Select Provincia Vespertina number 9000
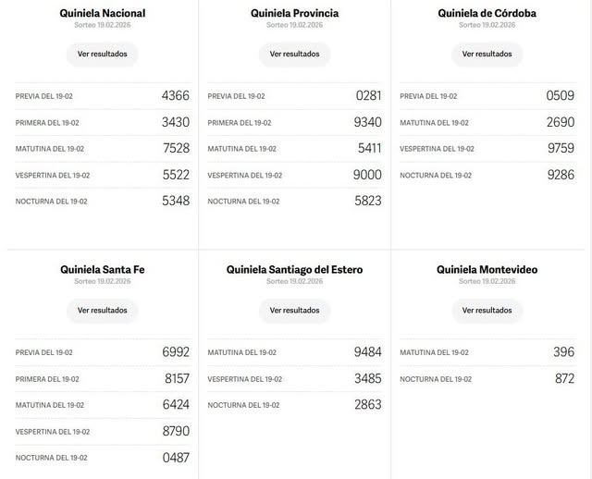Image resolution: width=592 pixels, height=479 pixels. pos(367,175)
